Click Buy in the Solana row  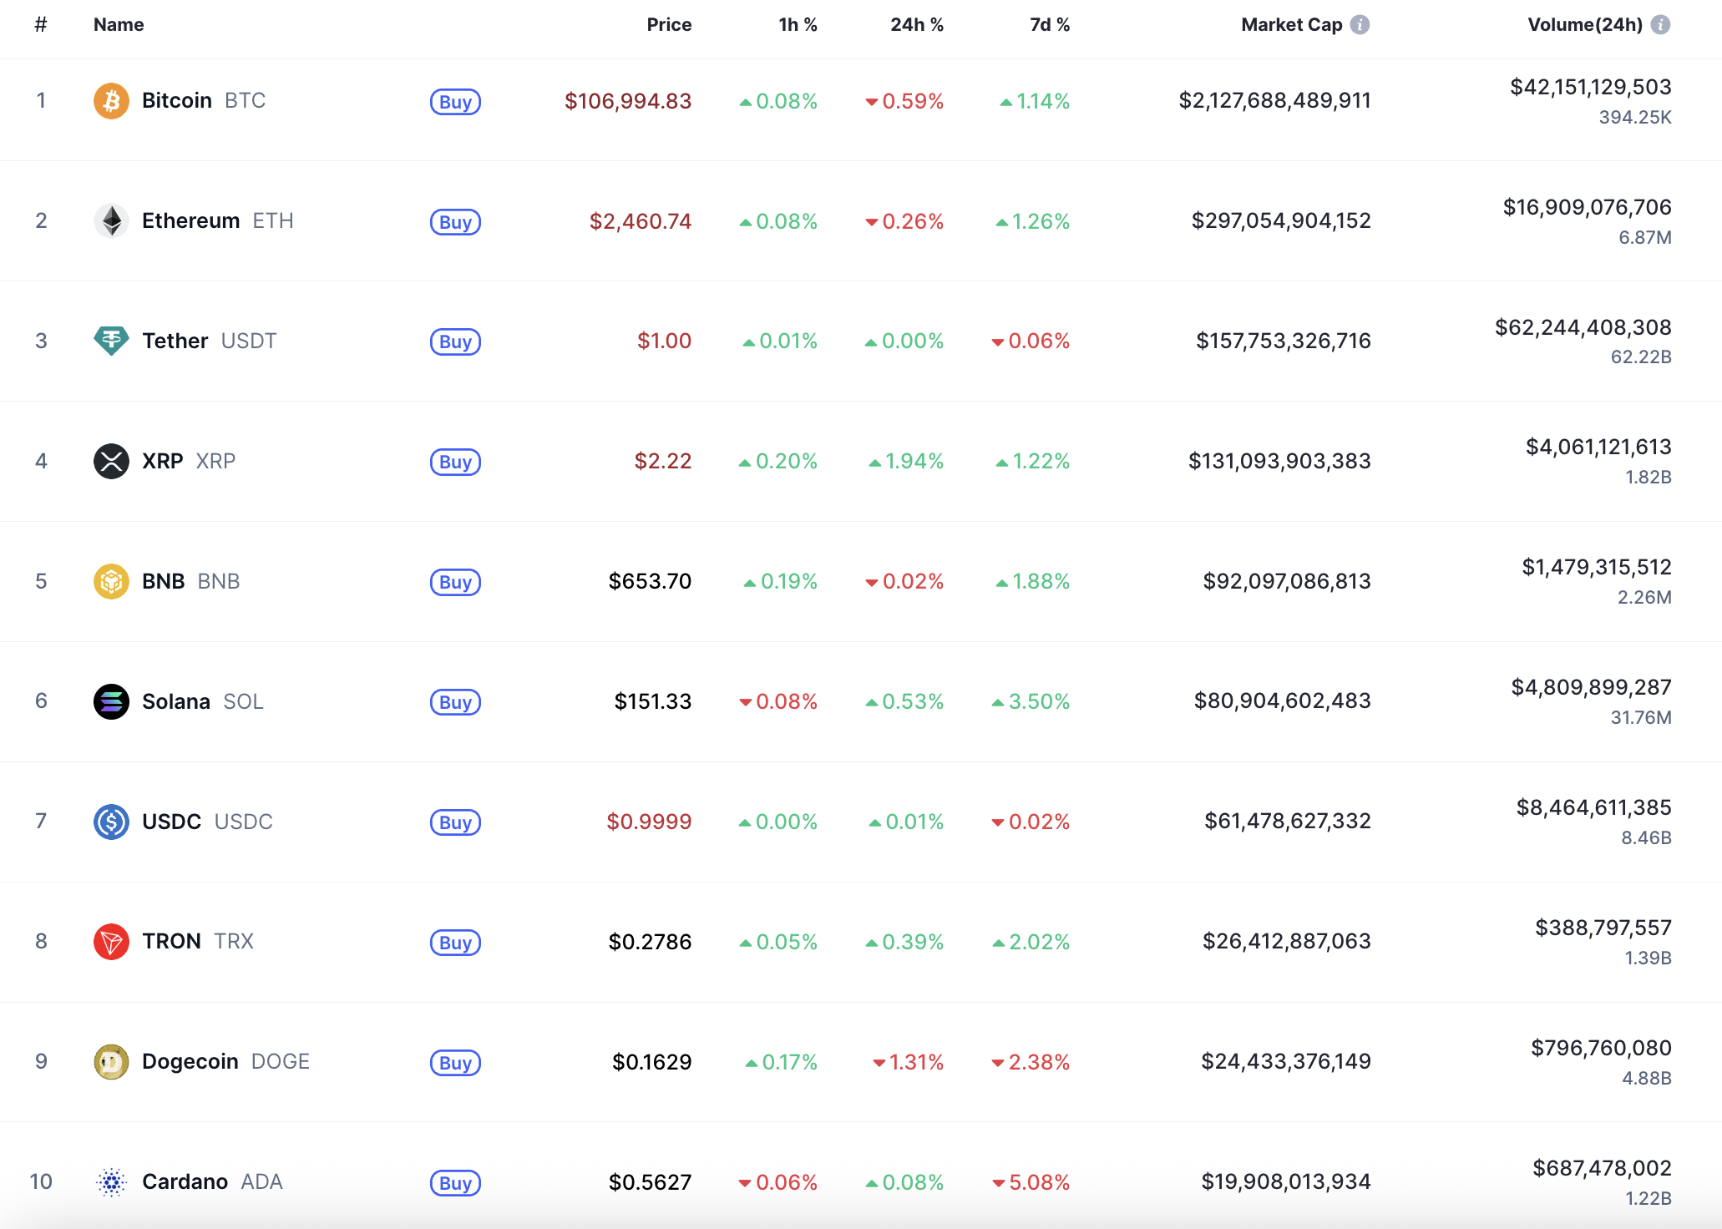point(455,702)
